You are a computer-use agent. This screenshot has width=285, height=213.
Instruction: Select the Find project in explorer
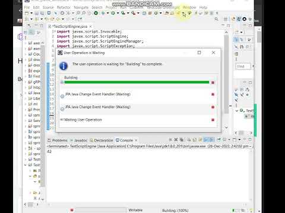click(x=35, y=76)
